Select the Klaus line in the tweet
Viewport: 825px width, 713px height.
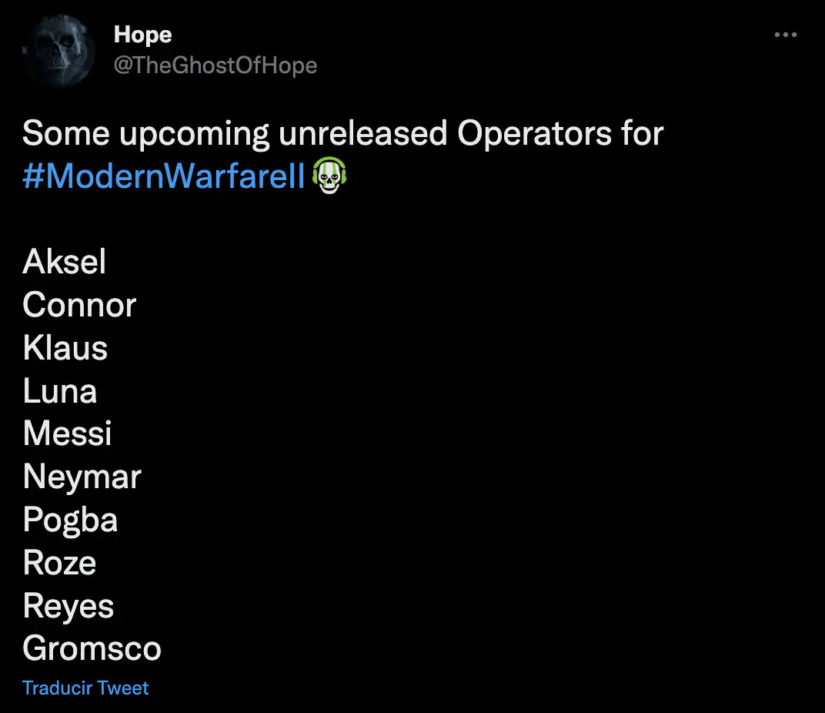click(x=65, y=347)
